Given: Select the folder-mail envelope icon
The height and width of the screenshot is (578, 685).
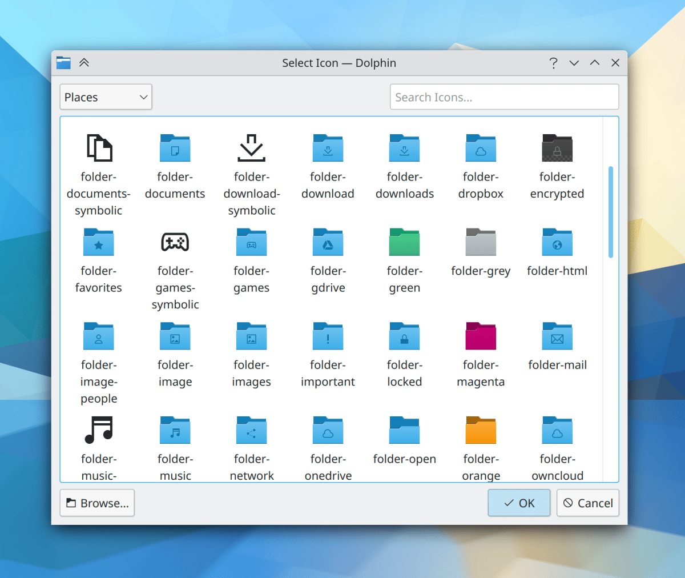Looking at the screenshot, I should [557, 336].
